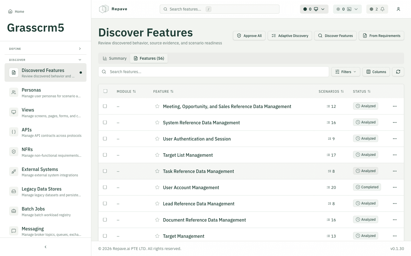Collapse the DISCOVER sidebar section

coord(45,60)
